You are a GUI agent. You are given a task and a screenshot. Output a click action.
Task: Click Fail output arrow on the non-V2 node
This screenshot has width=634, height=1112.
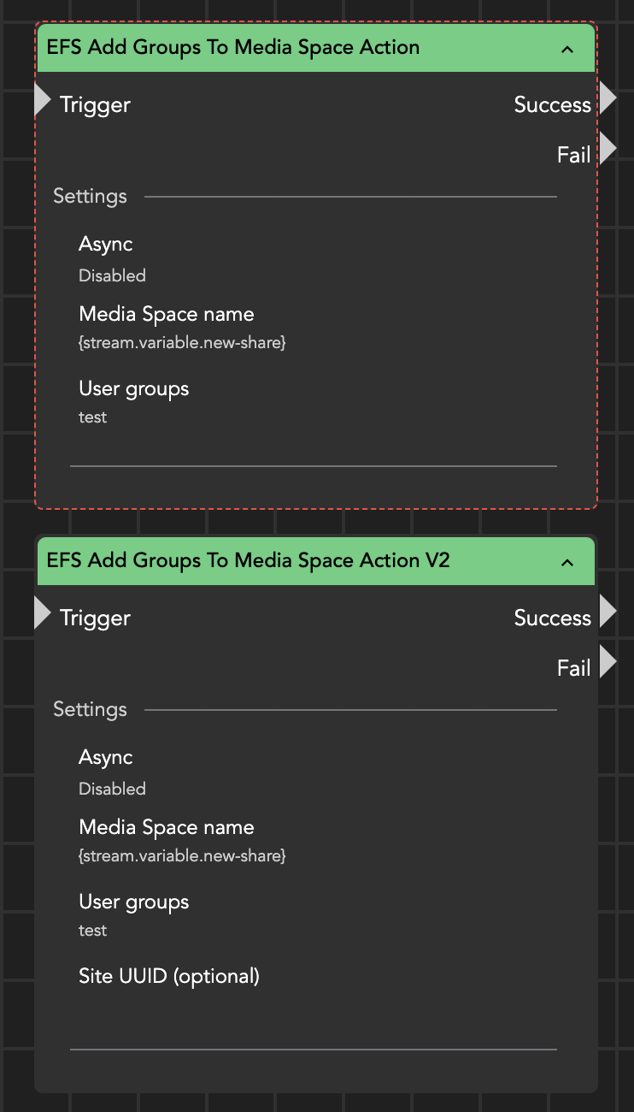(608, 148)
